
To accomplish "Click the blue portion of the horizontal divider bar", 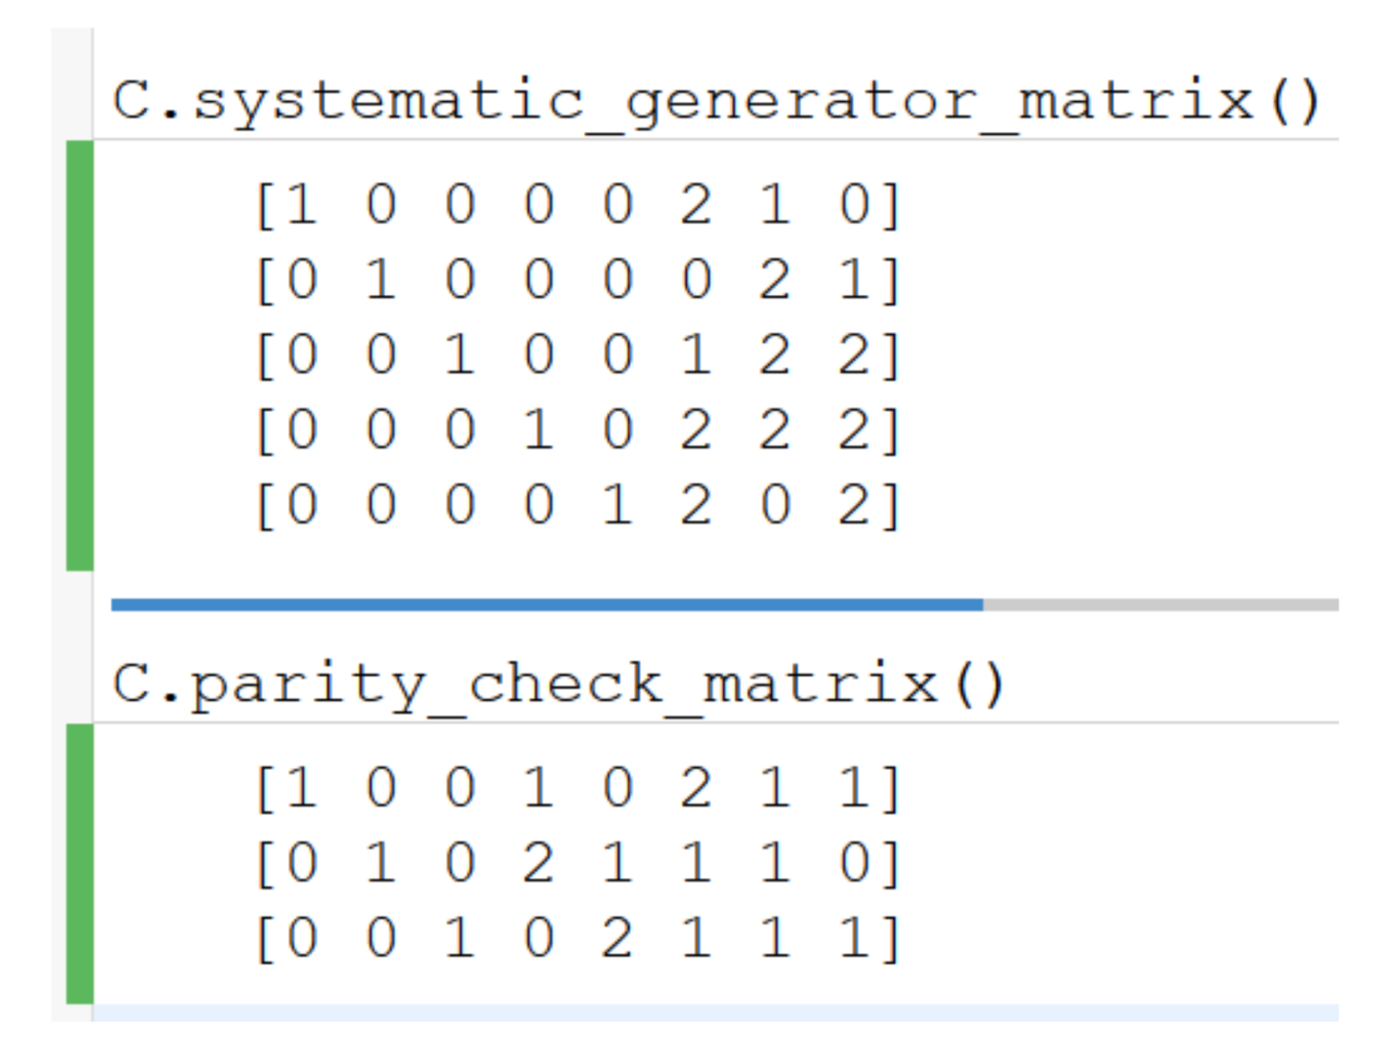I will tap(547, 604).
